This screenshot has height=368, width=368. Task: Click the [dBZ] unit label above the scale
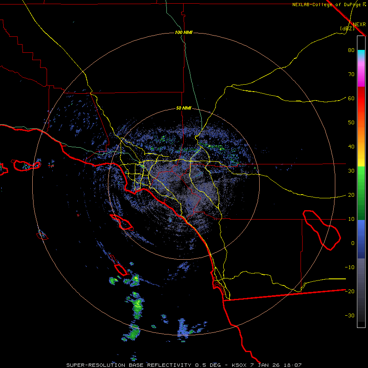347,28
